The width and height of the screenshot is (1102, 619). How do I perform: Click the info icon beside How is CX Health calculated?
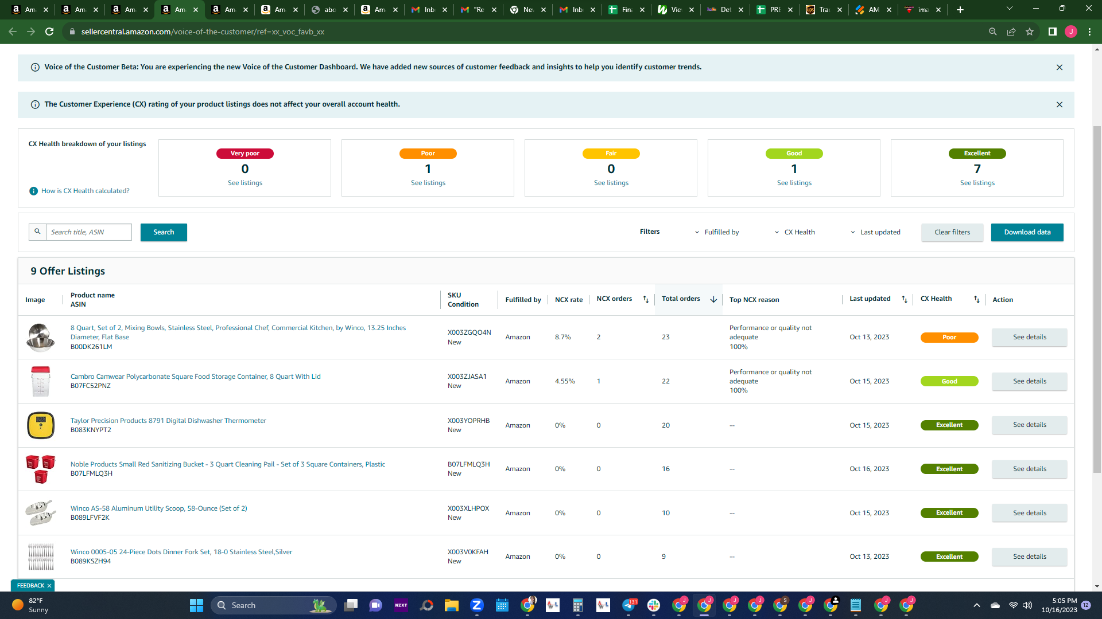pos(34,191)
